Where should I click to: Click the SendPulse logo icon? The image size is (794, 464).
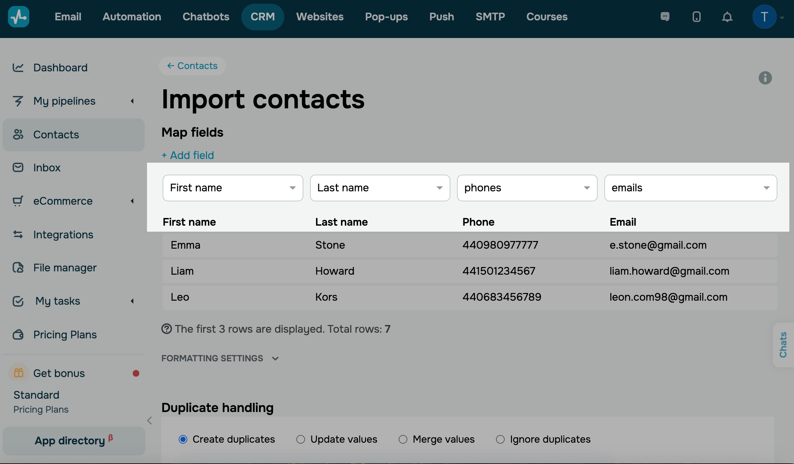tap(19, 17)
